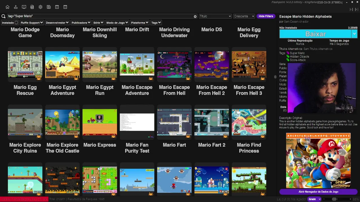Select the Mario Egg Rescue thumbnail

(25, 65)
